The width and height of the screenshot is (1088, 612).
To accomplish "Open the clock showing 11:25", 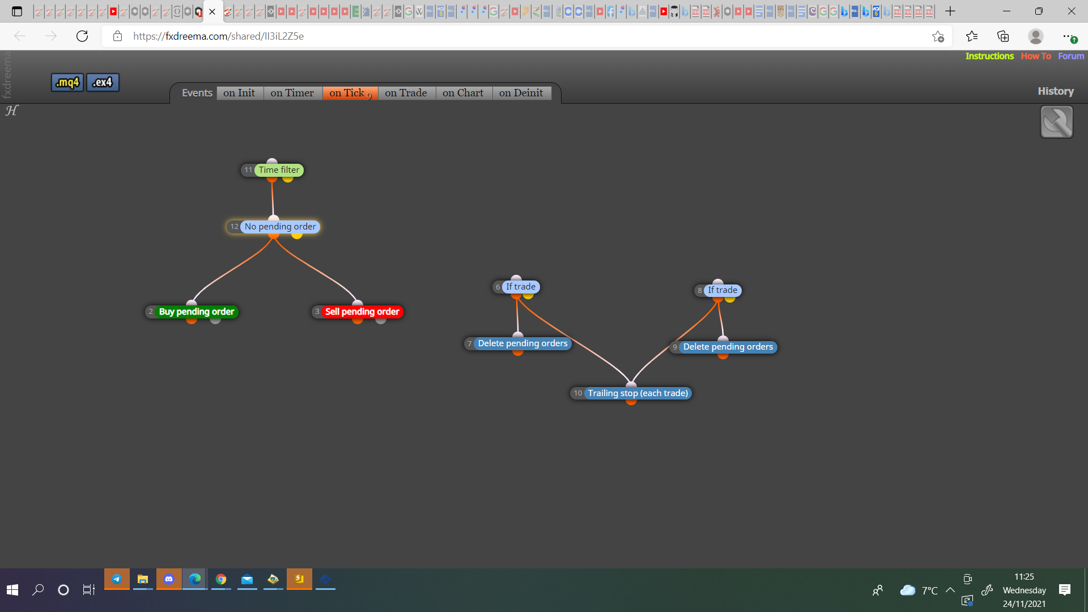I will (x=1024, y=590).
